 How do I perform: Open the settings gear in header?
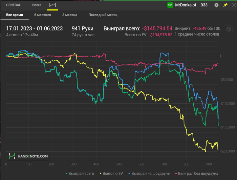click(x=216, y=5)
